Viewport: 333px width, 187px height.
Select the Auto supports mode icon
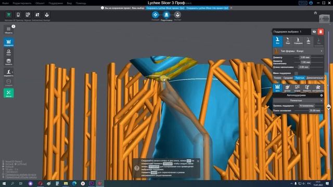277,88
